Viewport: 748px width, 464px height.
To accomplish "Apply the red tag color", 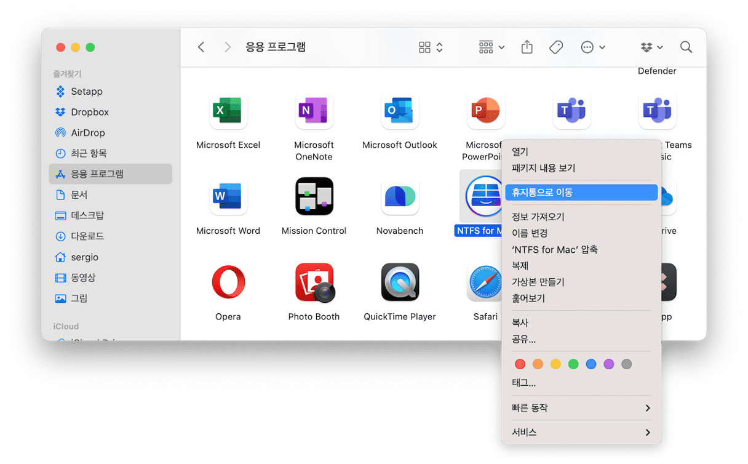I will coord(520,364).
